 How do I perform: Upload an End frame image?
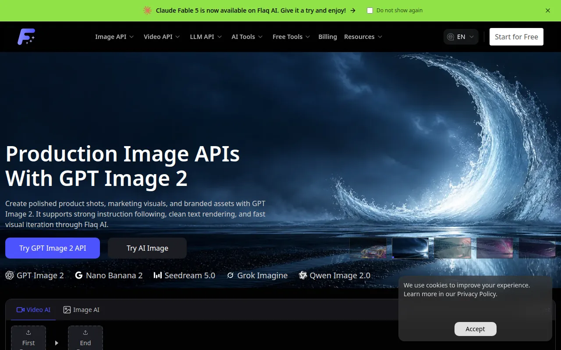coord(85,338)
